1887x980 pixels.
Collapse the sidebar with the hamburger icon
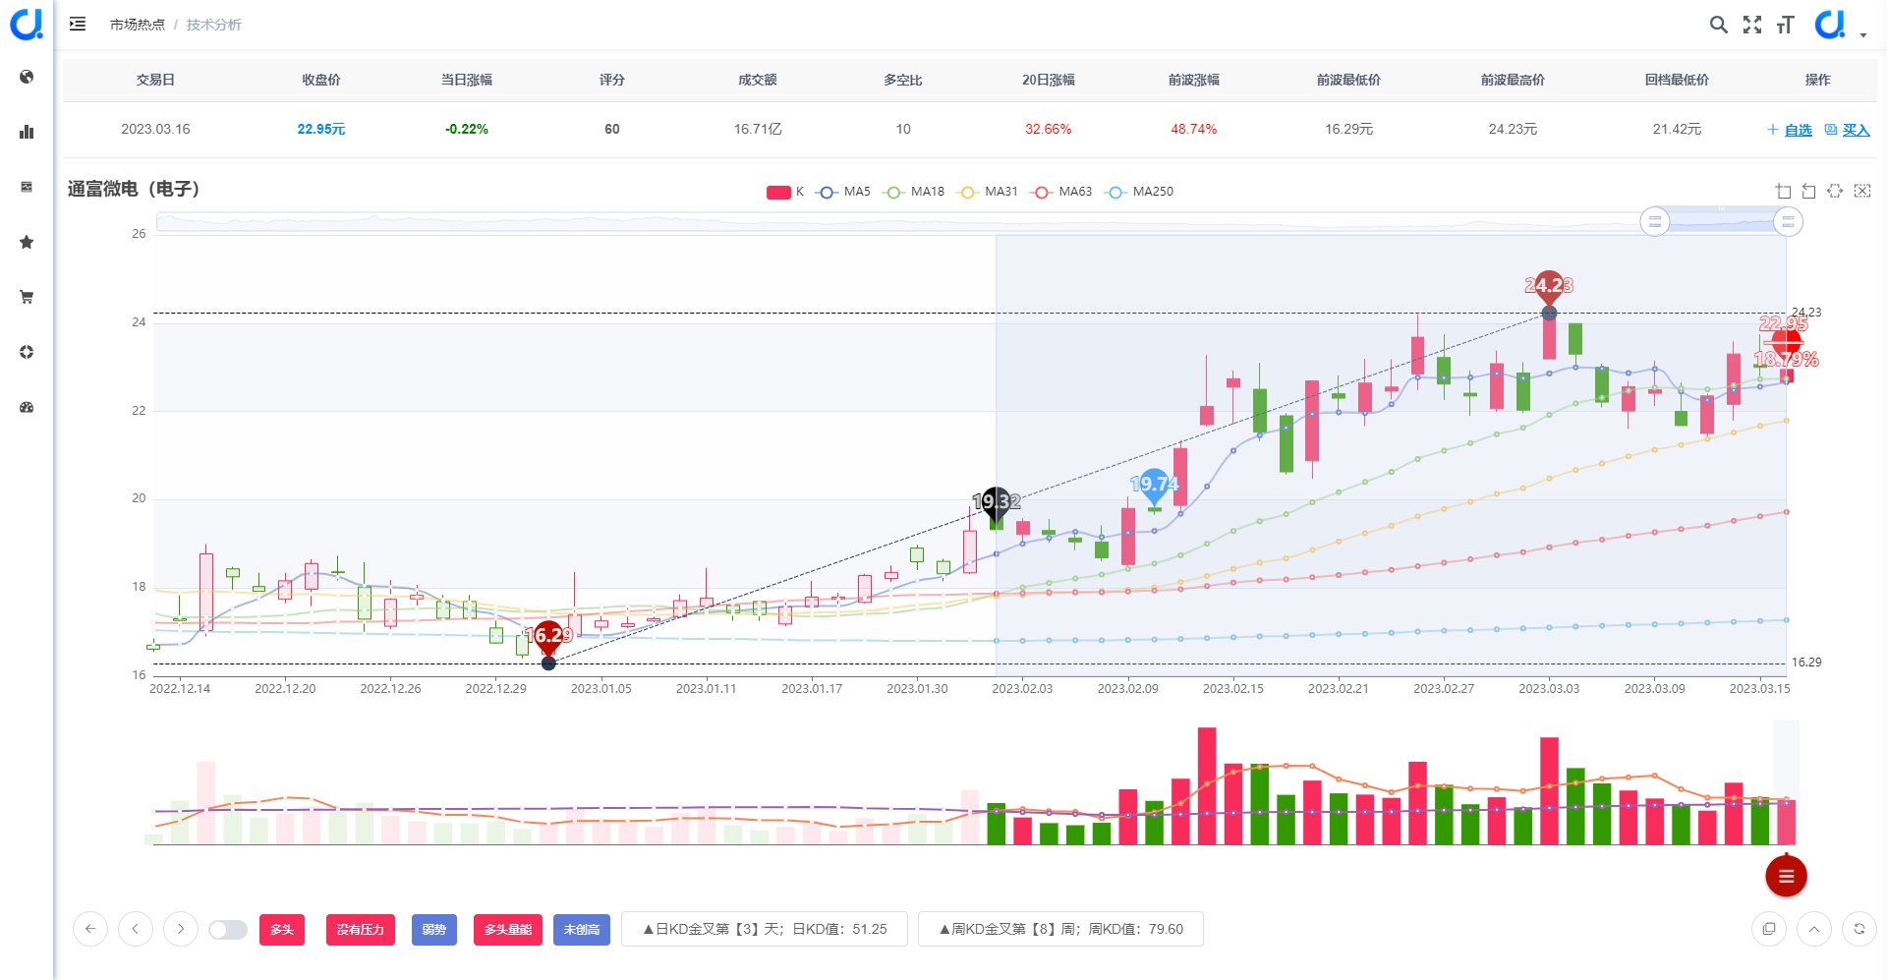78,24
